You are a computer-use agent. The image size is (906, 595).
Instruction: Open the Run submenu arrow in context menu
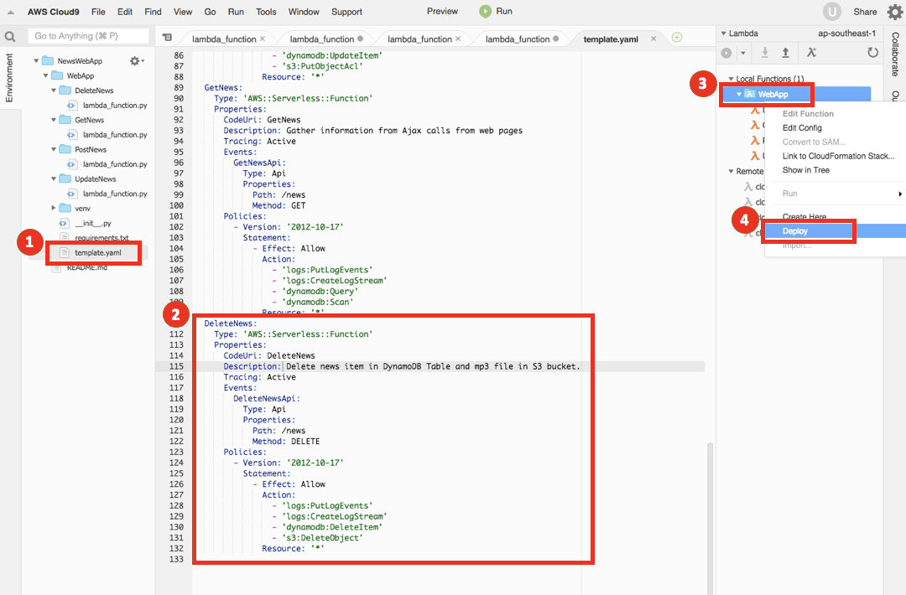click(x=900, y=194)
